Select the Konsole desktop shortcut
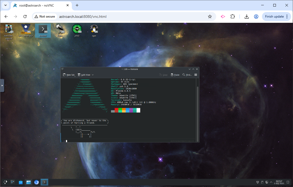The height and width of the screenshot is (187, 293). pyautogui.click(x=43, y=30)
